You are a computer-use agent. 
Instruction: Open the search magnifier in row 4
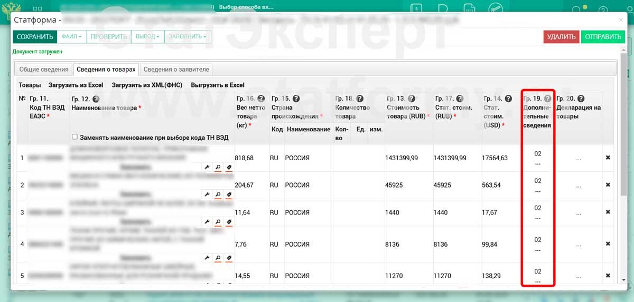[218, 258]
